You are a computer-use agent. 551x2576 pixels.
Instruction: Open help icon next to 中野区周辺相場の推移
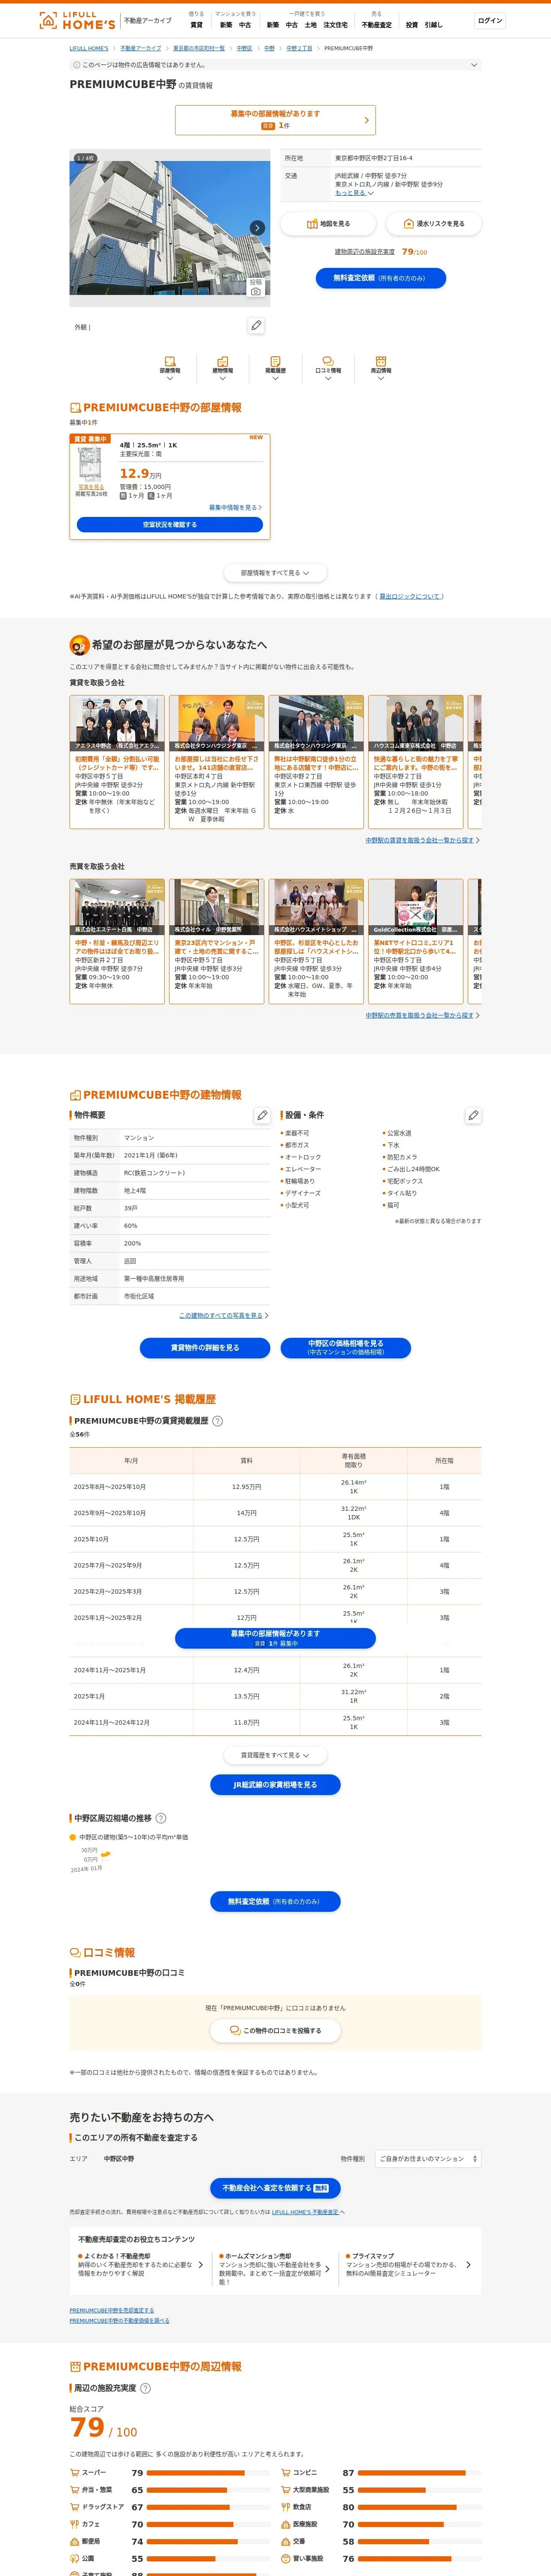click(x=161, y=1818)
